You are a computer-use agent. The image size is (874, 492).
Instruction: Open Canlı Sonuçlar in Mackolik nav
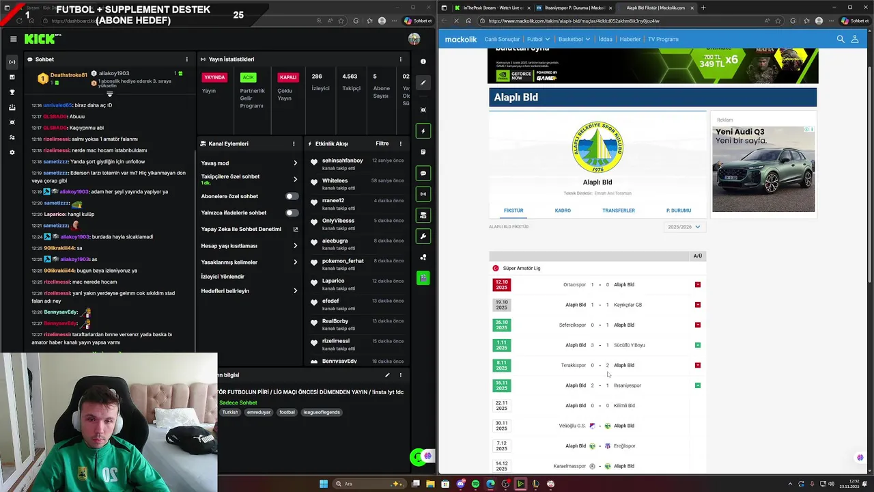point(502,40)
